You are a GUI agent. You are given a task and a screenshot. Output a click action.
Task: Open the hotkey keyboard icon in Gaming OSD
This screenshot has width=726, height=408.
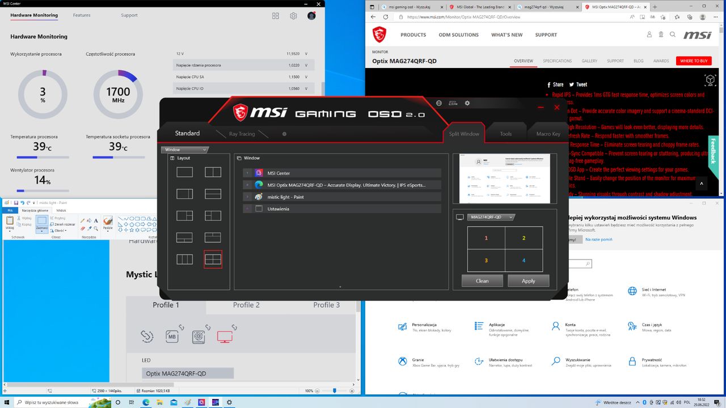[x=453, y=103]
